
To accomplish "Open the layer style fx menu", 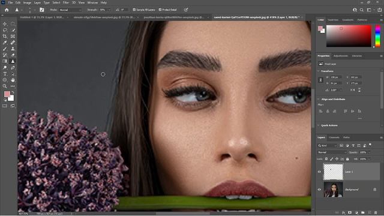I will point(344,212).
